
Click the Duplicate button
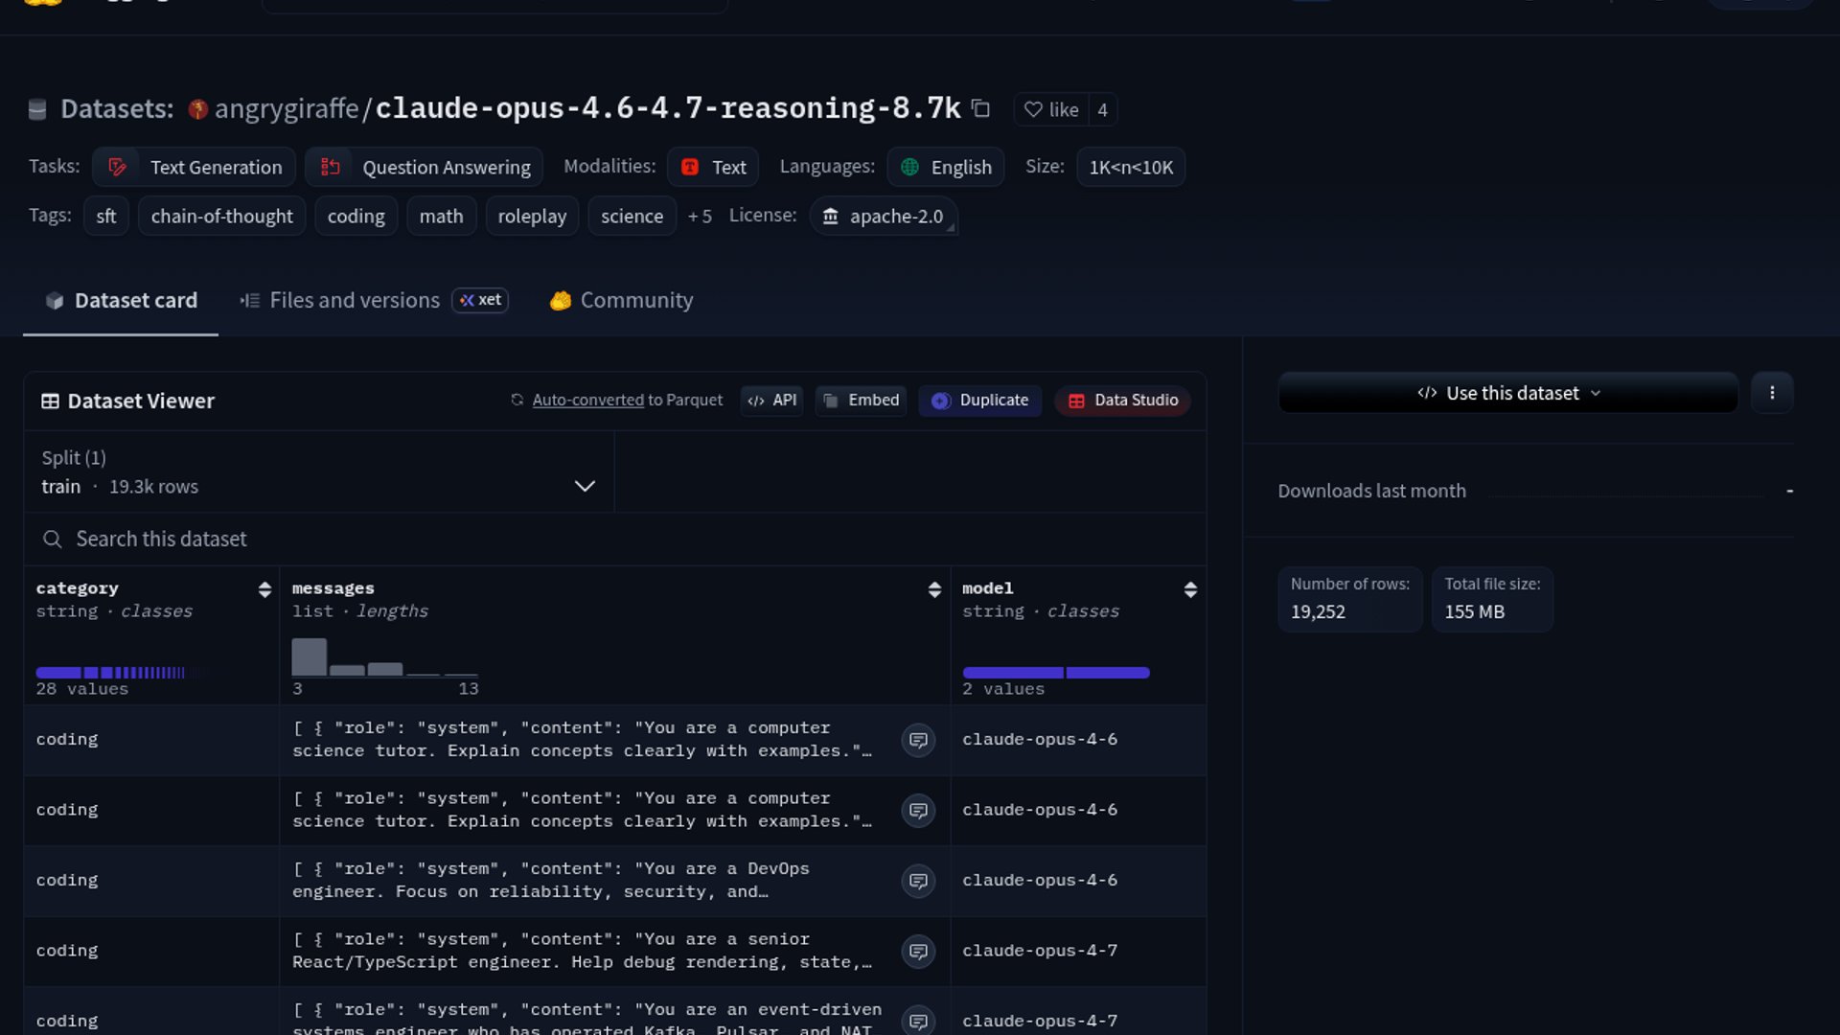979,400
